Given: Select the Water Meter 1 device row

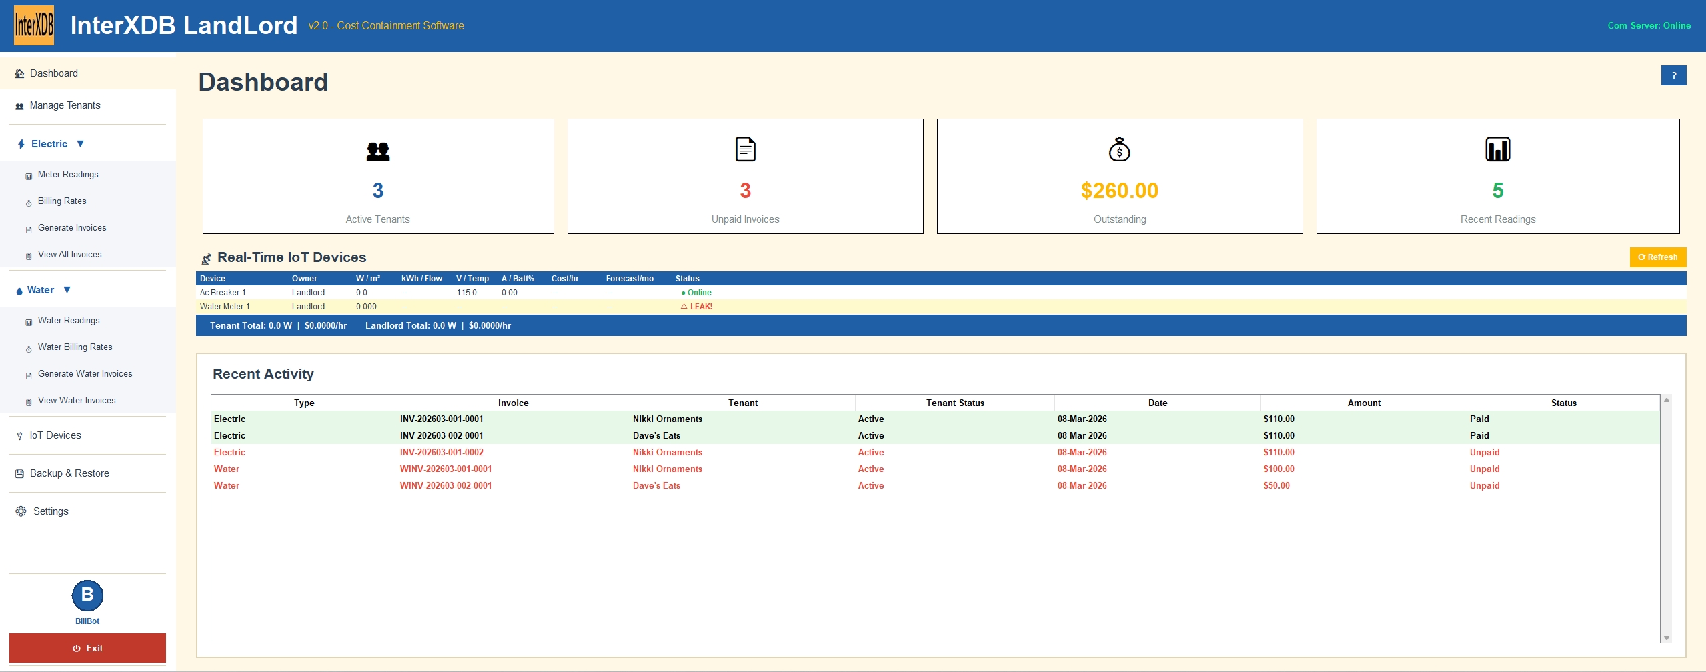Looking at the screenshot, I should click(941, 307).
